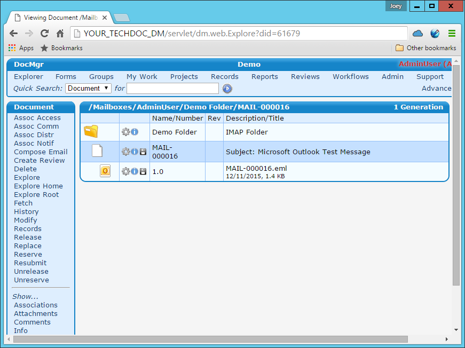Click Explore Home in sidebar
Image resolution: width=465 pixels, height=348 pixels.
[38, 186]
